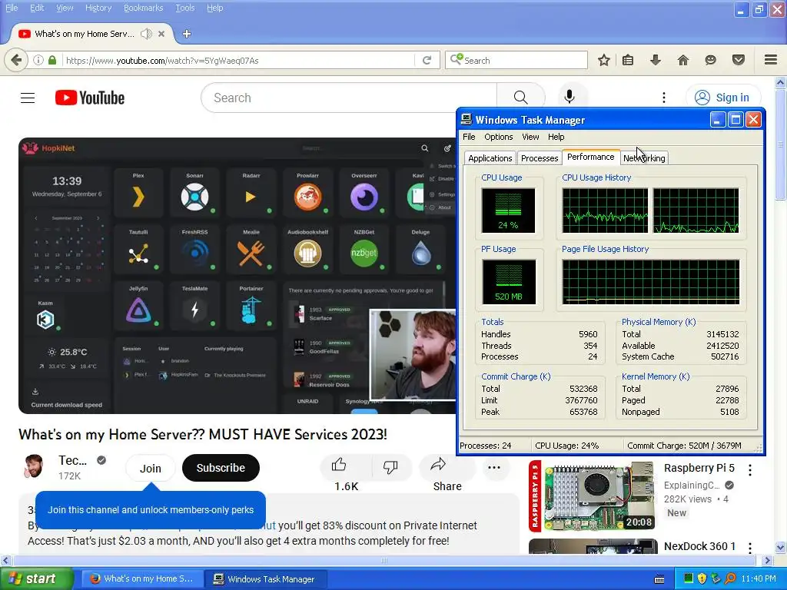Focus the Firefox toolbar search box
Image resolution: width=787 pixels, height=590 pixels.
516,60
